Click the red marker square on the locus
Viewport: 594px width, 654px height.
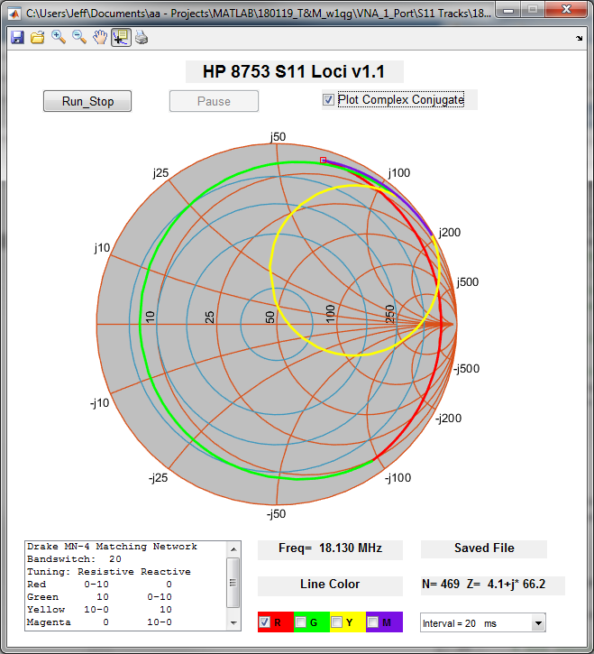coord(323,160)
